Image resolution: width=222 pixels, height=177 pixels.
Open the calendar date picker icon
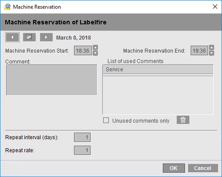29,37
